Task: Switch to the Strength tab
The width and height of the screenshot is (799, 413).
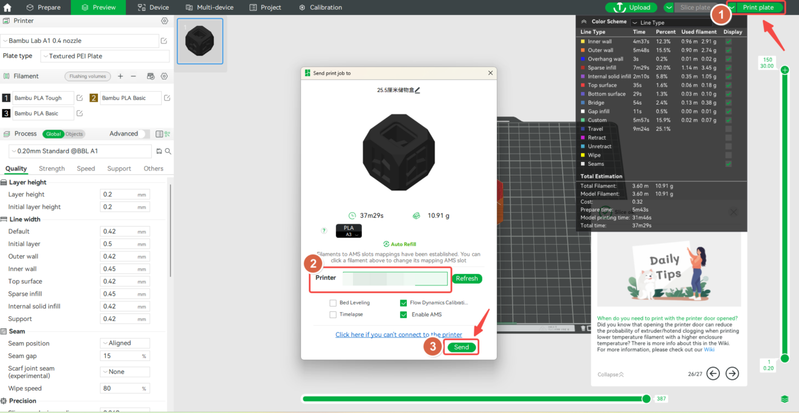Action: pos(51,168)
